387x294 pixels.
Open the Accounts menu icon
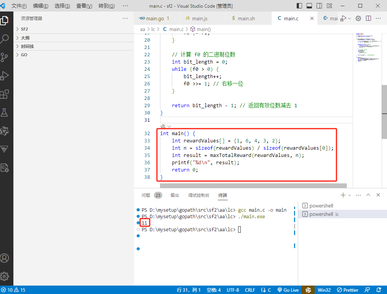coord(5,258)
